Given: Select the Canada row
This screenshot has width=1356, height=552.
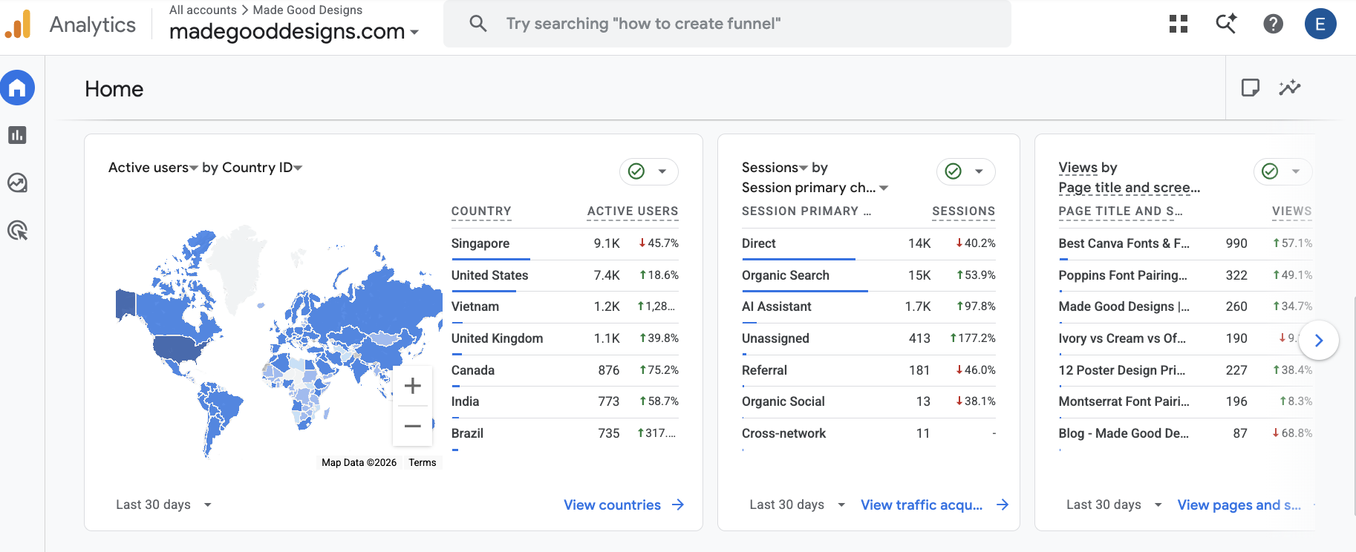Looking at the screenshot, I should click(x=565, y=370).
